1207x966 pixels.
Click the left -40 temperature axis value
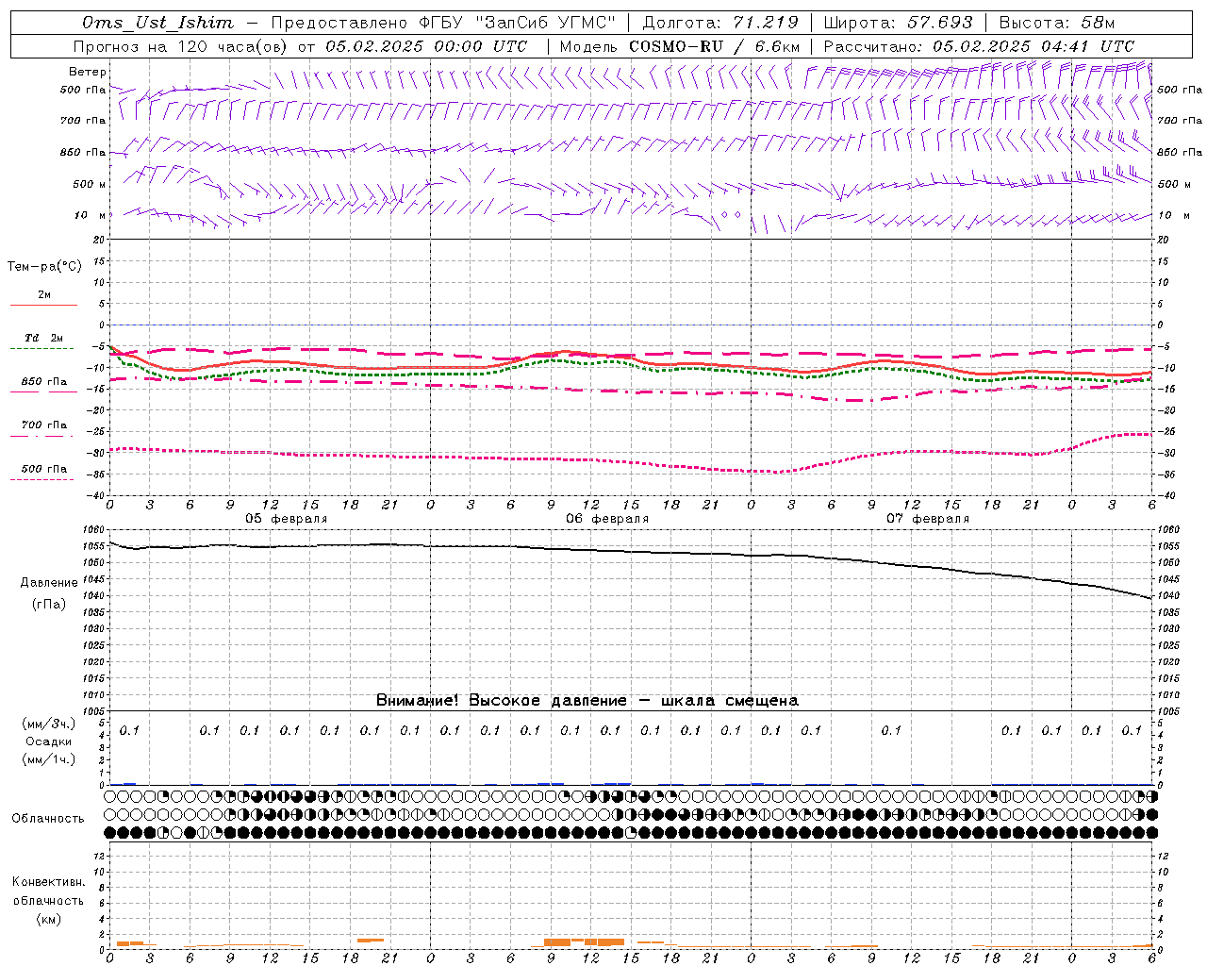pos(97,495)
